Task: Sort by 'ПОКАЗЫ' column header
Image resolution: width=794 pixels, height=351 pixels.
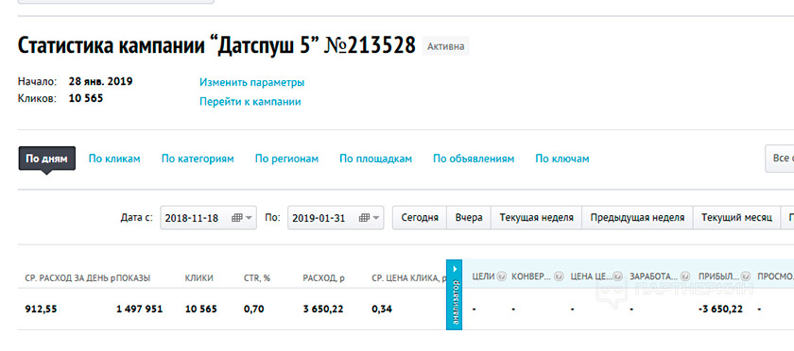Action: click(x=133, y=277)
